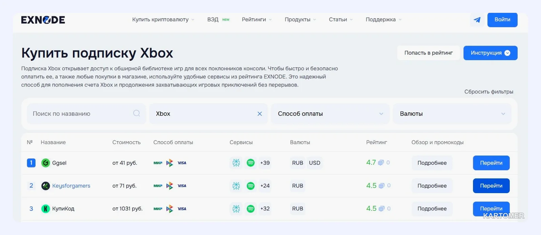The image size is (541, 235).
Task: Show the +39 more services for Ggsel
Action: (x=265, y=163)
